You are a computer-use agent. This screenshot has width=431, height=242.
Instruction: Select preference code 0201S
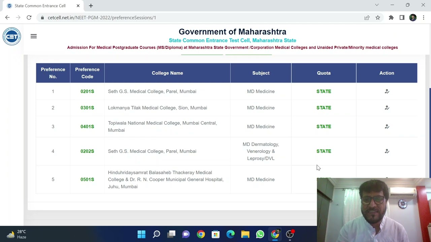click(x=87, y=91)
